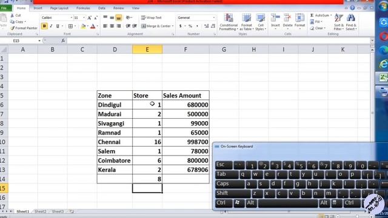Screen dimensions: 388x218
Task: Open the Clear dropdown
Action: click(x=318, y=28)
